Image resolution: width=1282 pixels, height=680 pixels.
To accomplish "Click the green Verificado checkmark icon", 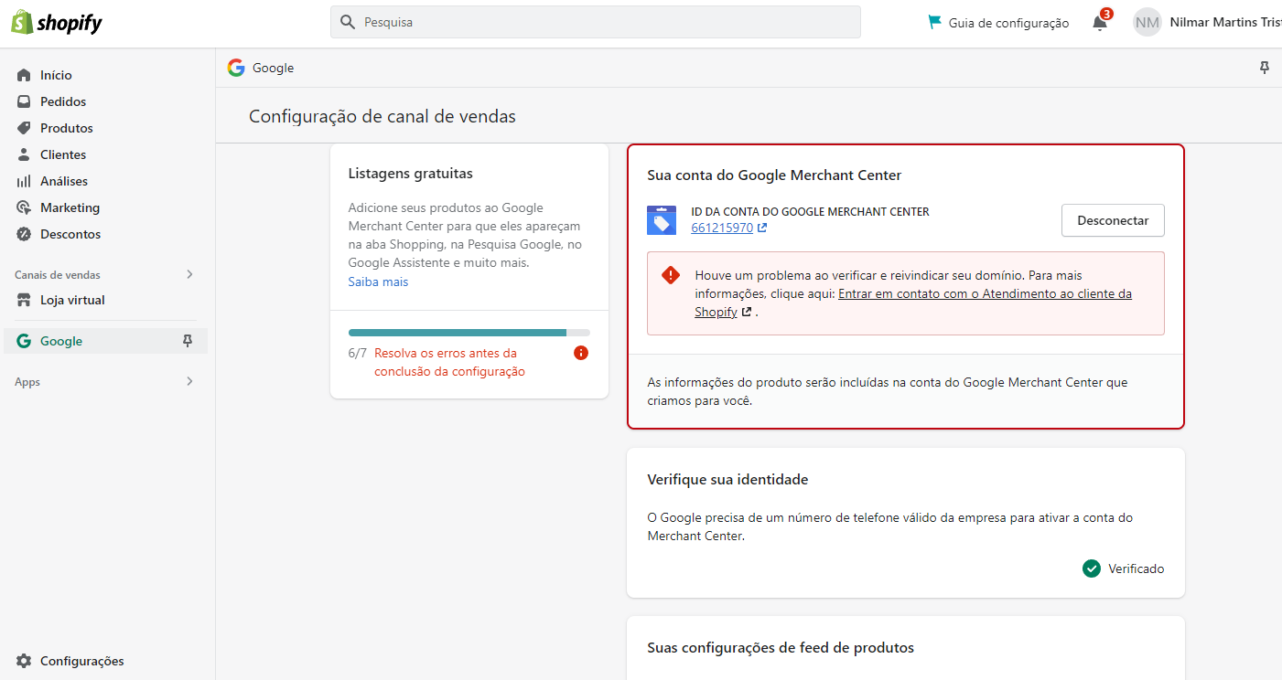I will 1091,568.
